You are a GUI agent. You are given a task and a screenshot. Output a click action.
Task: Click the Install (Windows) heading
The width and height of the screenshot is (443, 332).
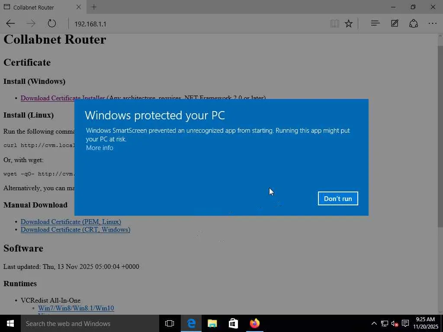[34, 81]
